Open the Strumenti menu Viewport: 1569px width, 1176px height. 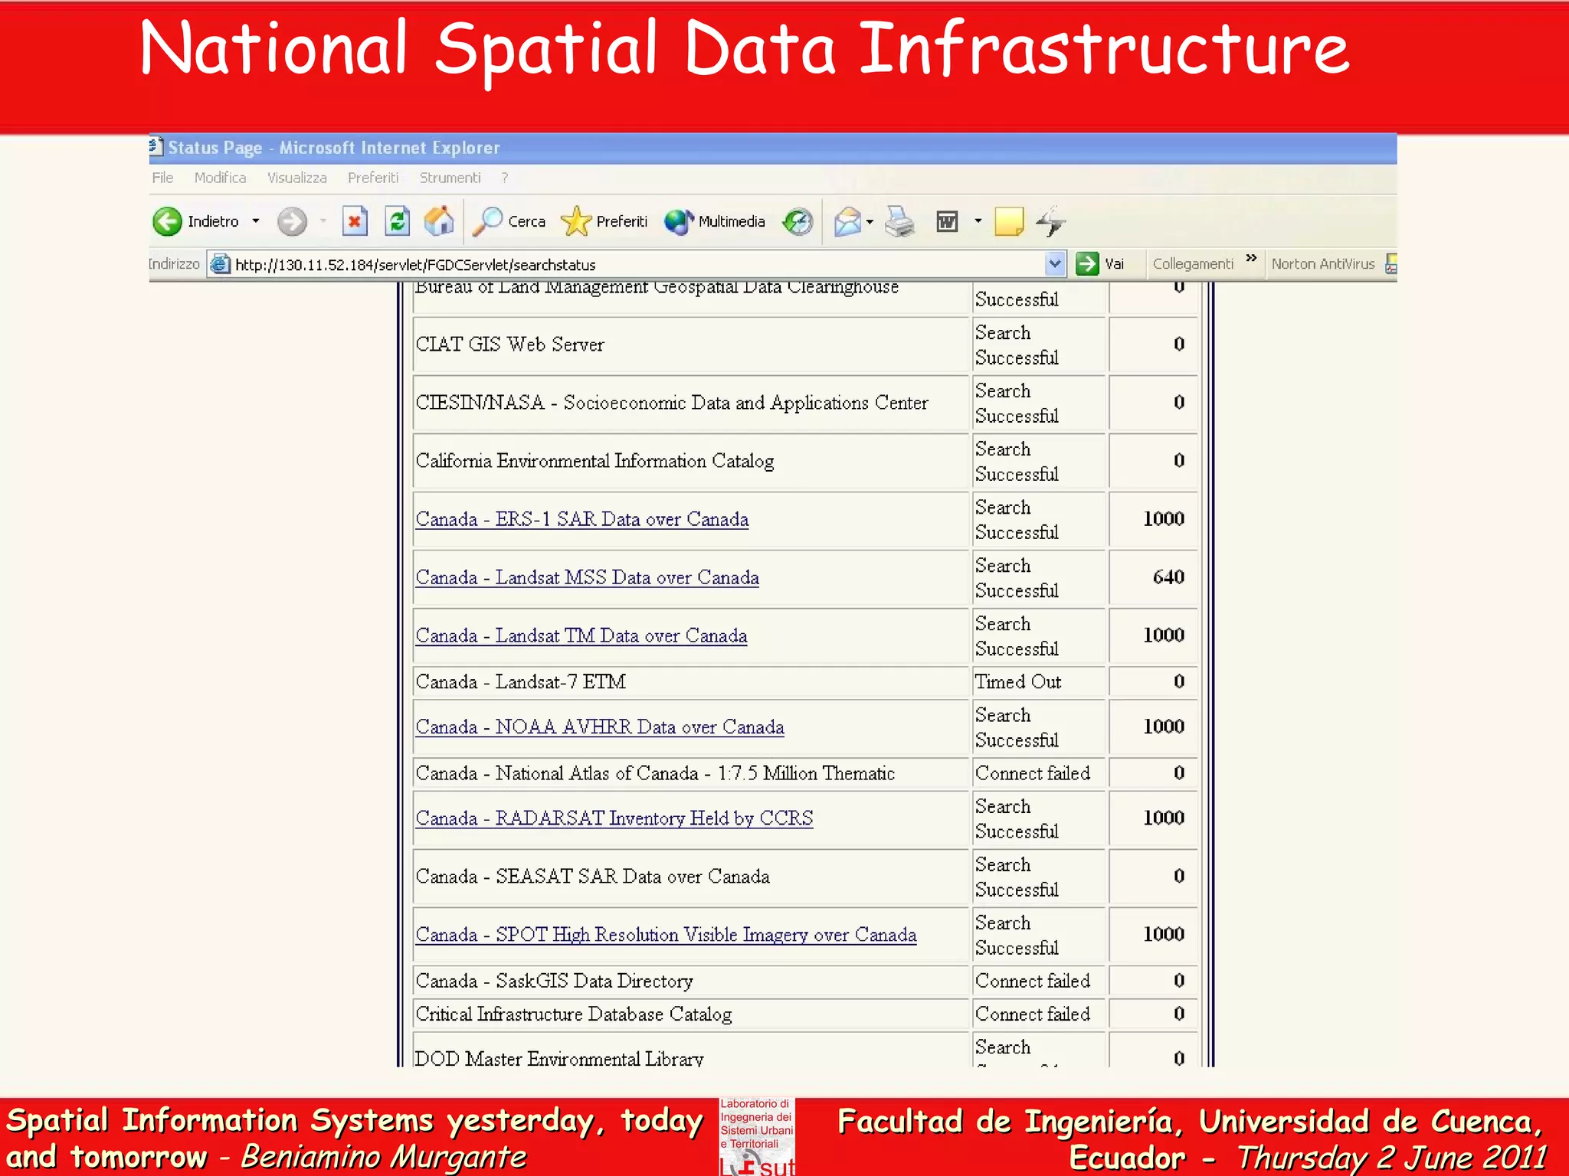pyautogui.click(x=450, y=178)
